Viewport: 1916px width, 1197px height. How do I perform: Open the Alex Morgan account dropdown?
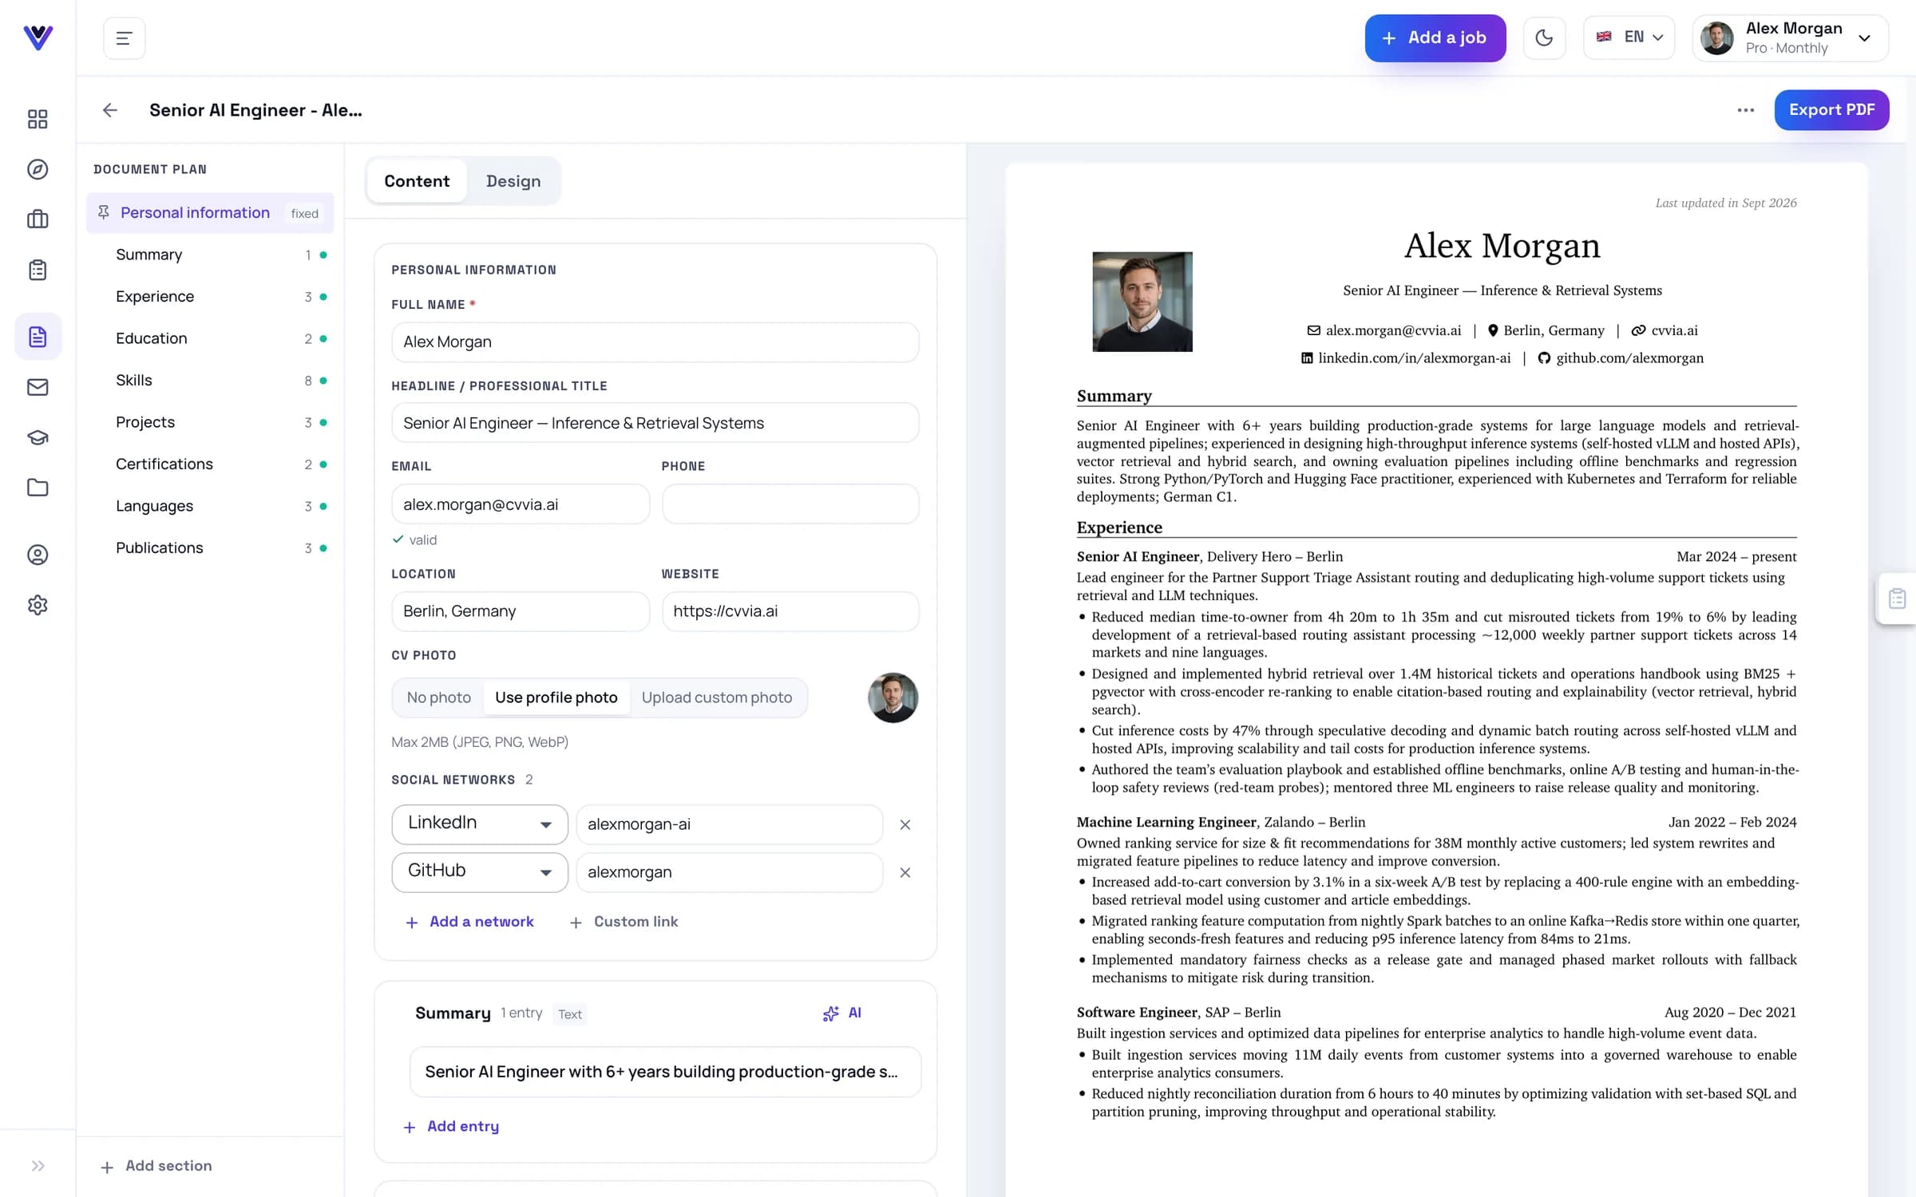1790,38
